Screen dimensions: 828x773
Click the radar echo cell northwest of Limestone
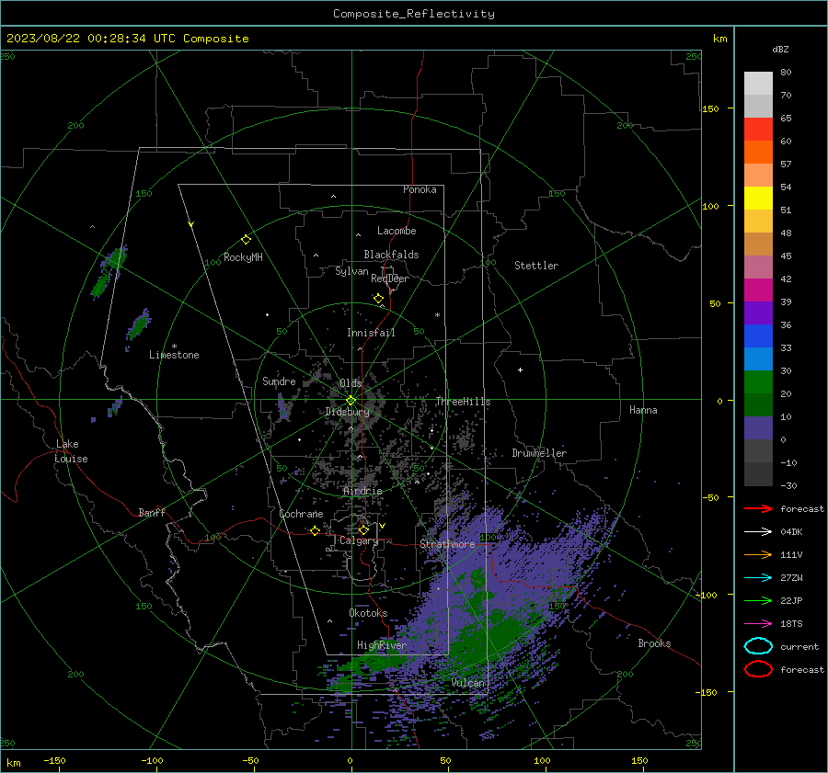(139, 324)
